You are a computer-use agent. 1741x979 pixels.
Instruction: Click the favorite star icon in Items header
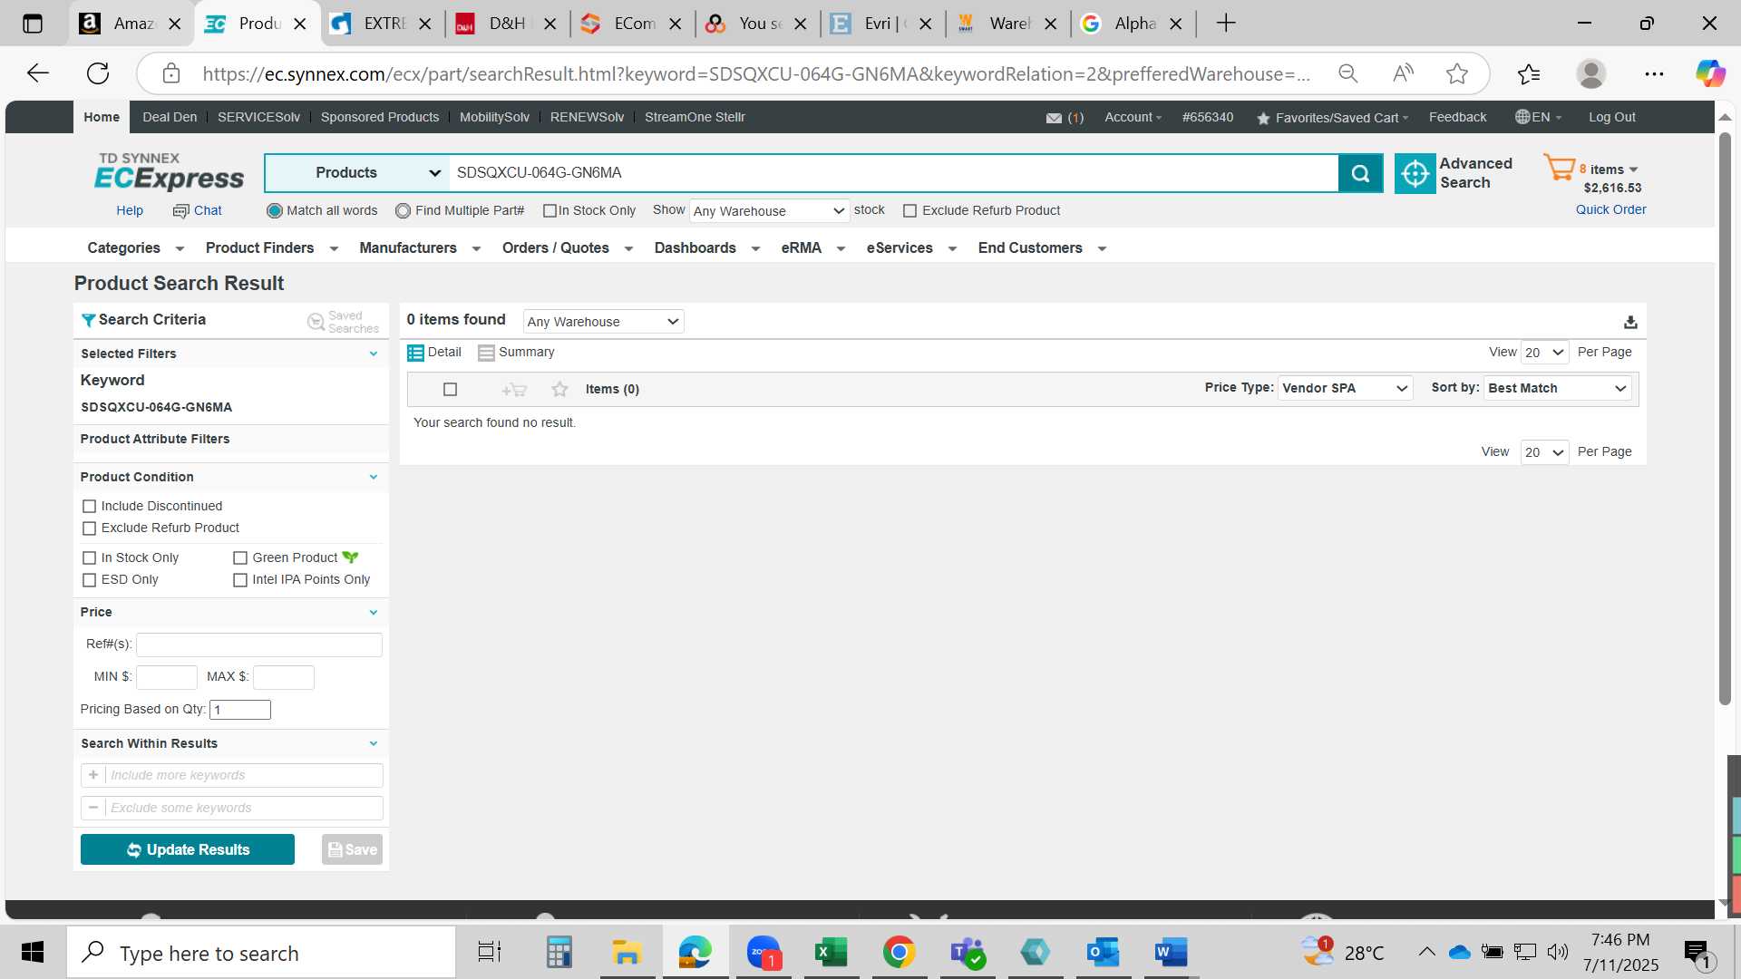pos(559,389)
